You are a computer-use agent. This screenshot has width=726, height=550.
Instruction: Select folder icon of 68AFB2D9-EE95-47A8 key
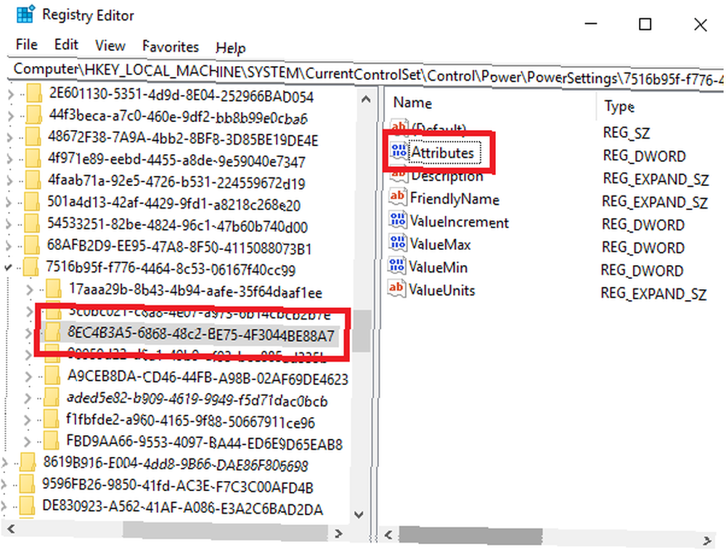(x=32, y=245)
